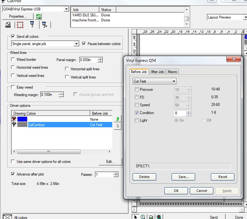Open the Q54@Vinyl Express USB device dropdown

coord(66,9)
